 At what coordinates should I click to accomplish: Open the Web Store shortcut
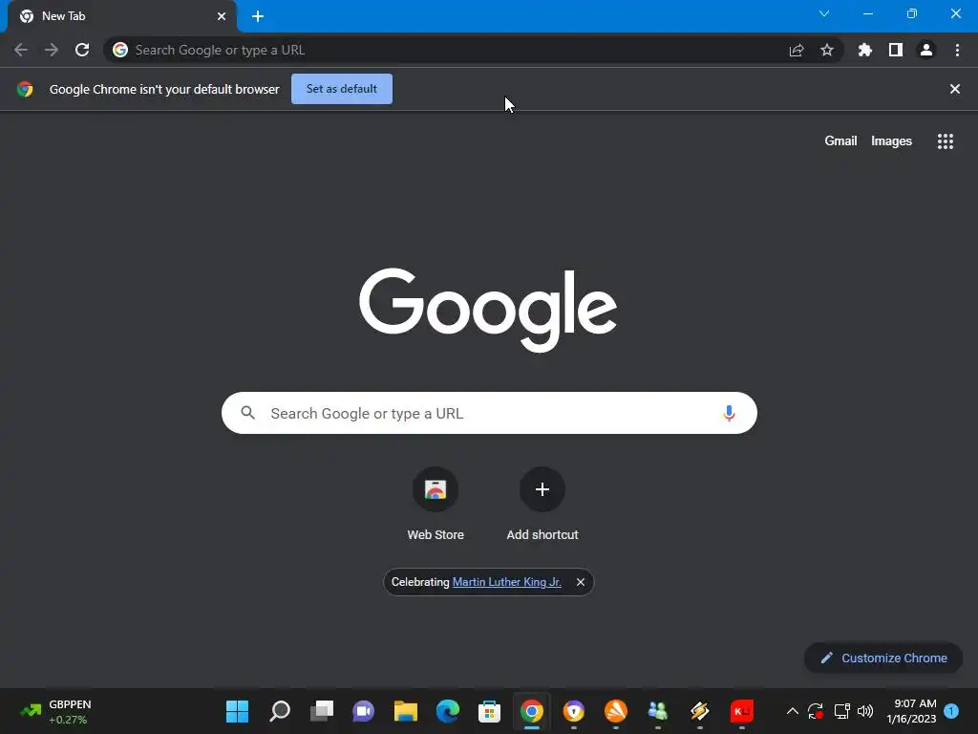436,505
